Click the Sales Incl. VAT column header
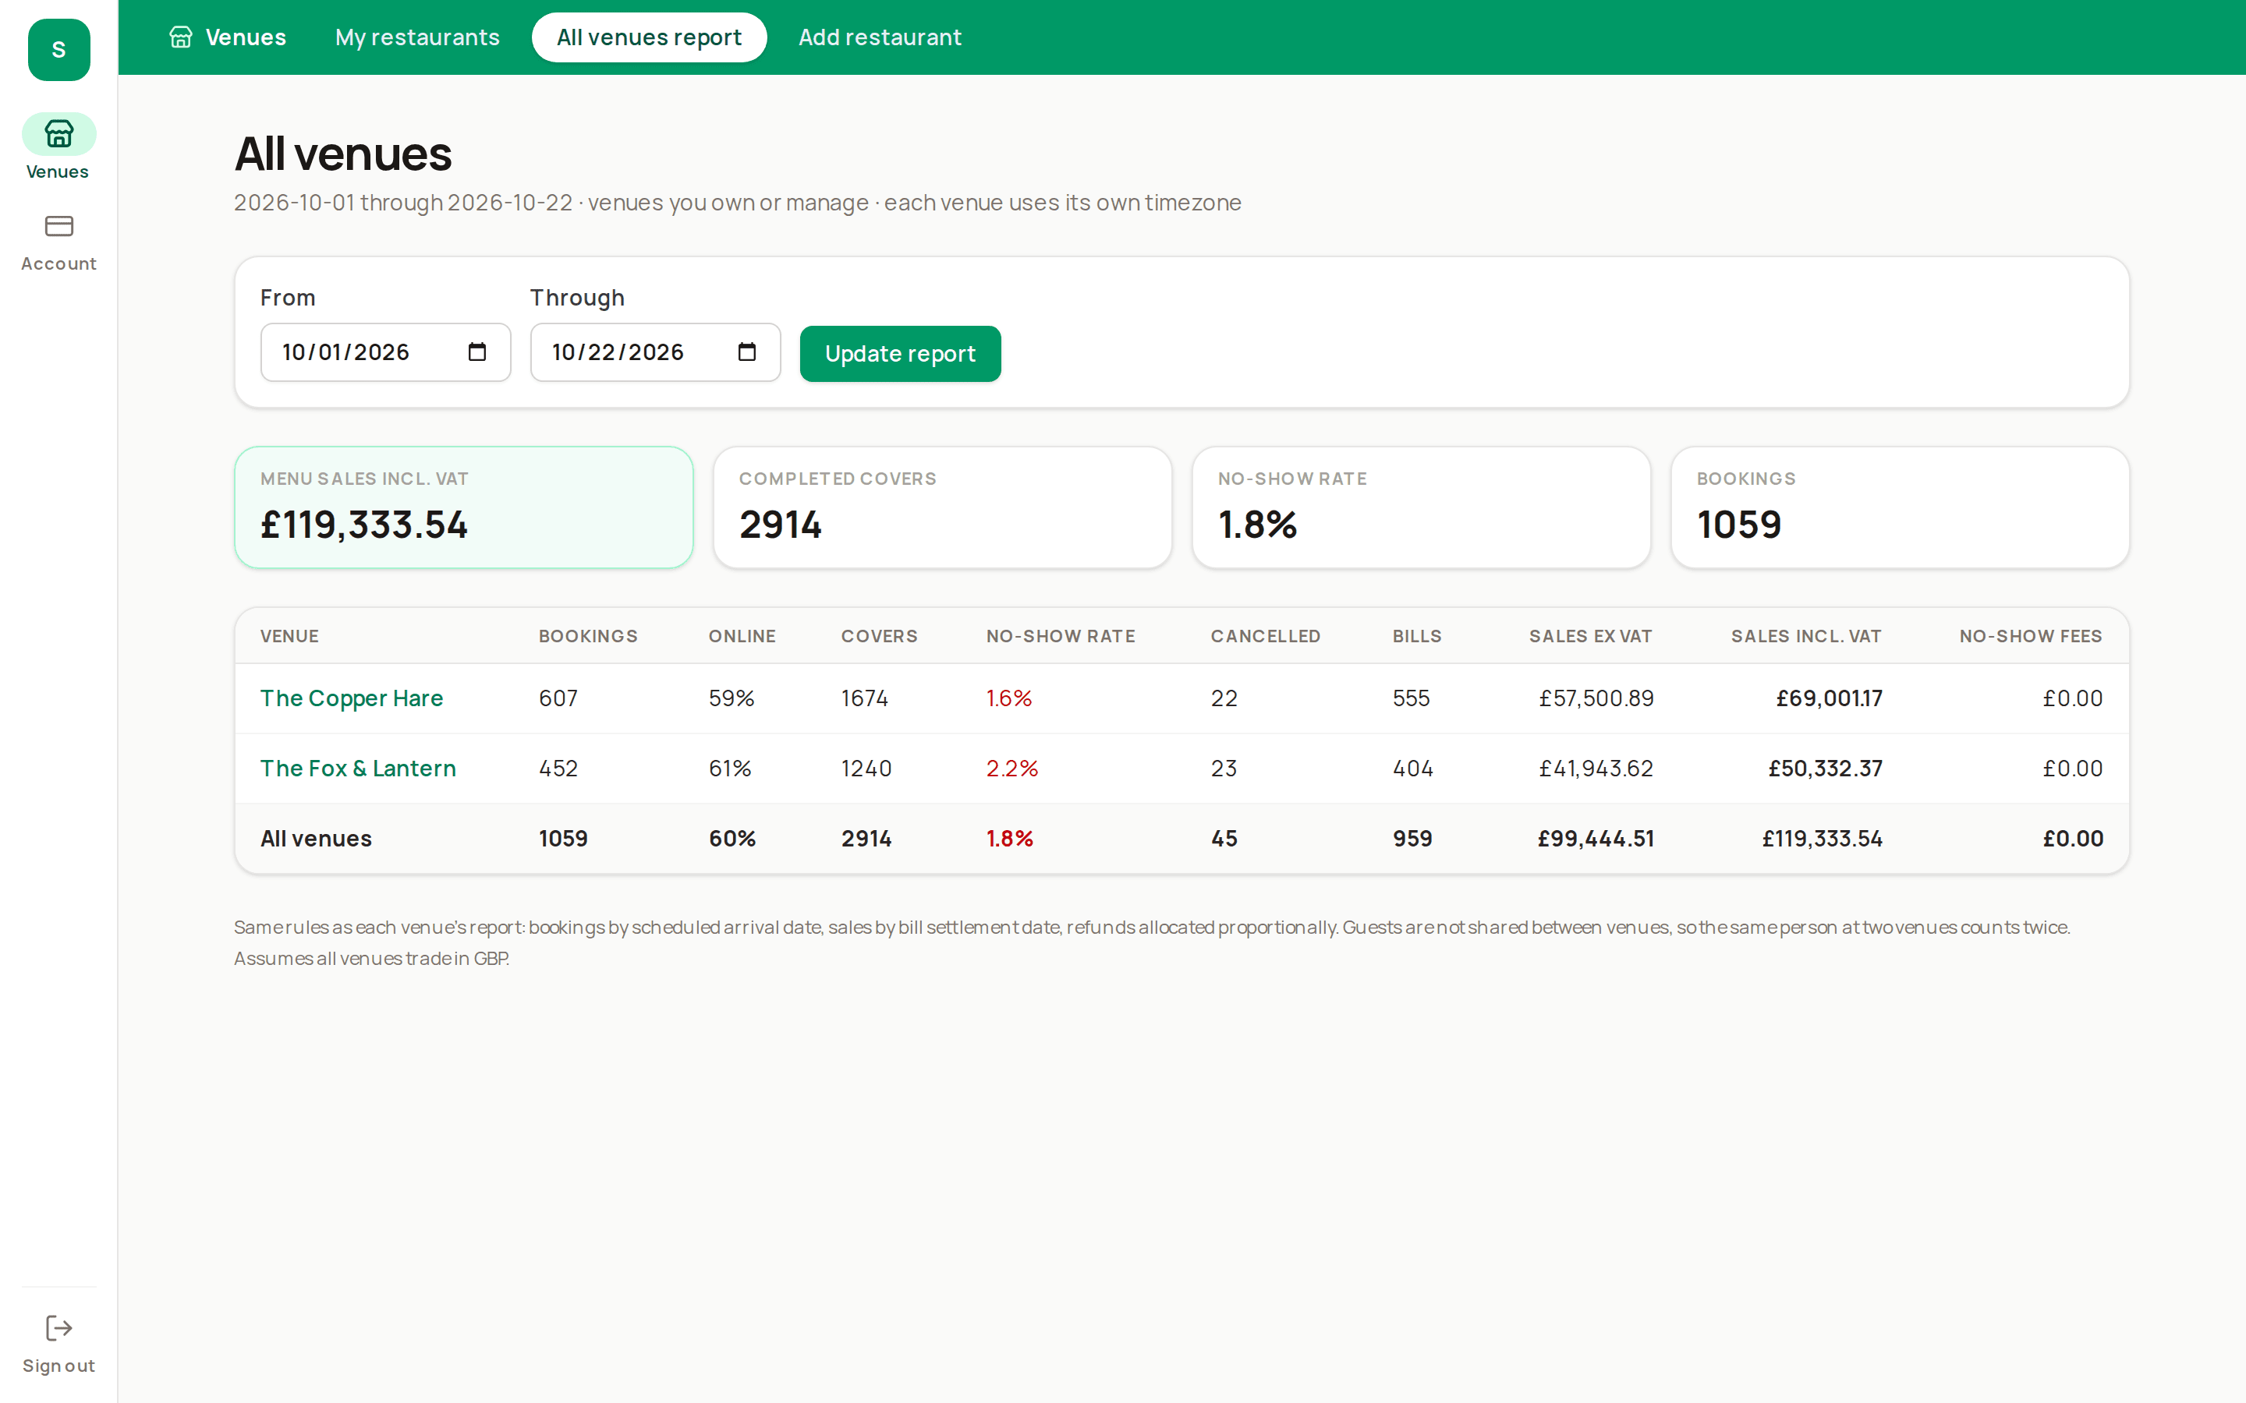 (x=1805, y=637)
